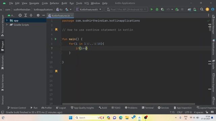Open editor tab options three-dot menu

[x=209, y=15]
